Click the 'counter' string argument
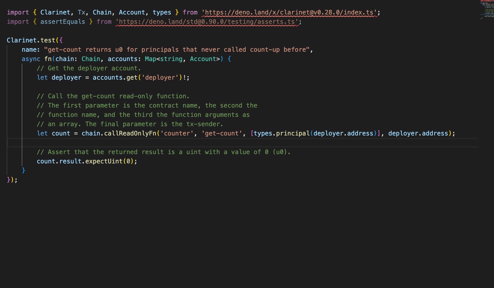Image resolution: width=494 pixels, height=288 pixels. 177,133
